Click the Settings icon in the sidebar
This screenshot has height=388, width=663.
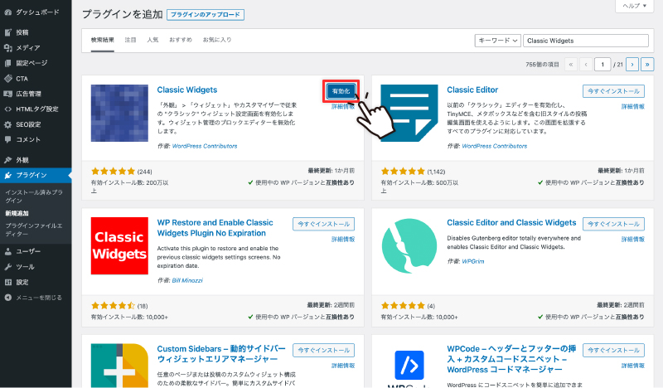click(x=7, y=282)
